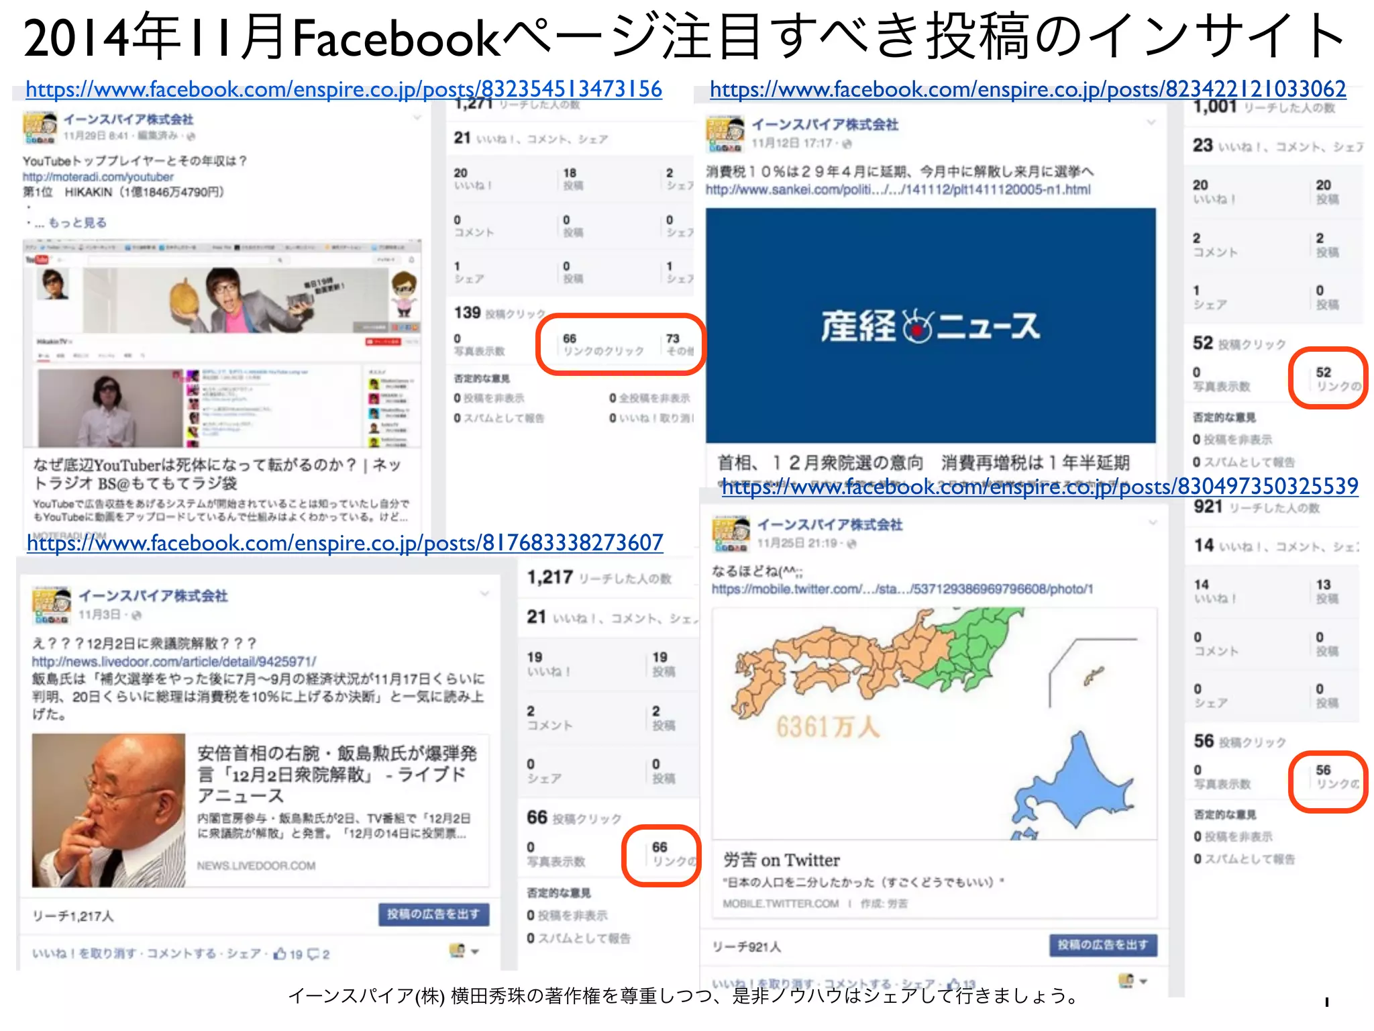Click the Japan population map image
Image resolution: width=1374 pixels, height=1031 pixels.
[934, 723]
